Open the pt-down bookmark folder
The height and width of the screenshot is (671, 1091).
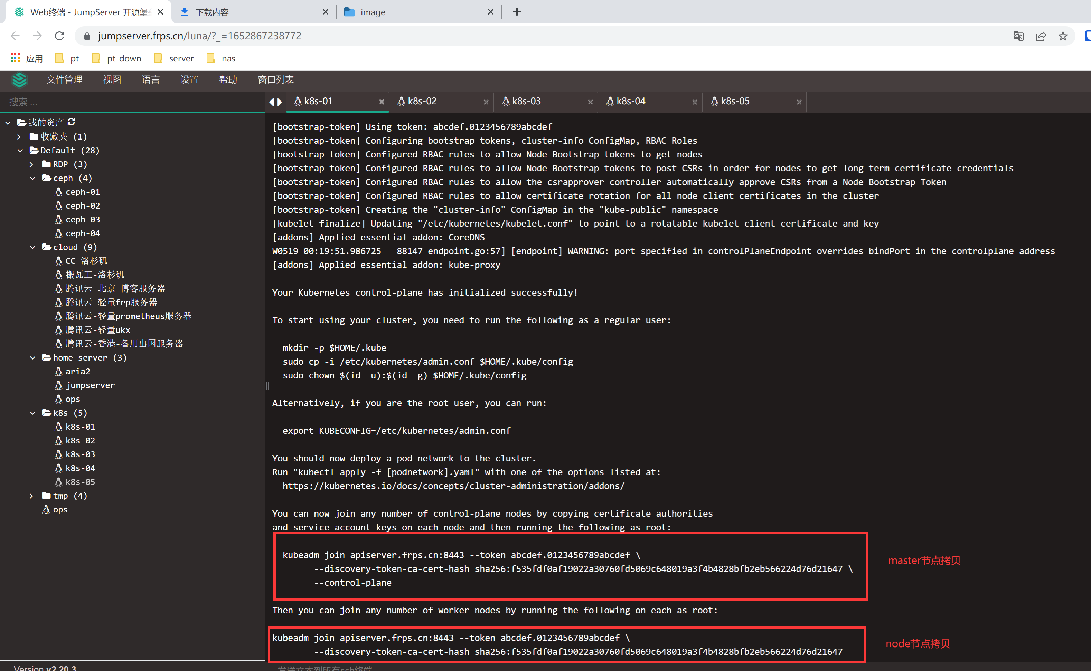pyautogui.click(x=116, y=59)
